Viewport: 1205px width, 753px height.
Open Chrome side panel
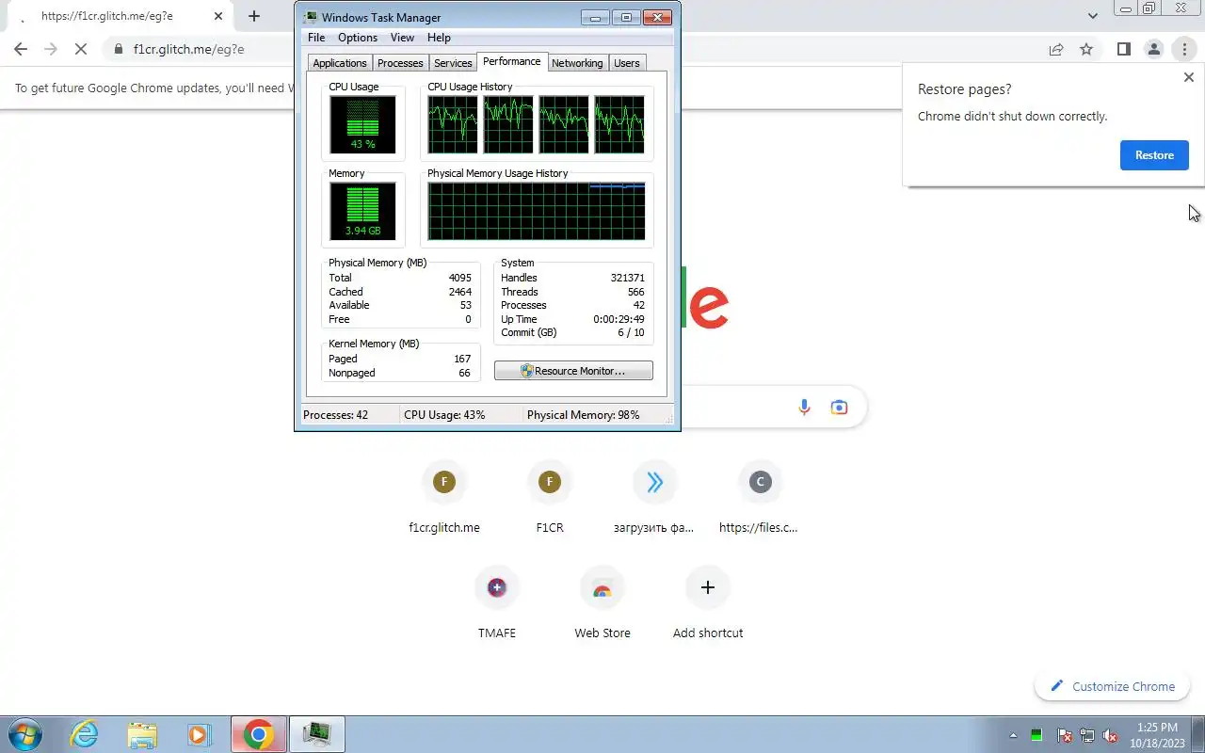[1123, 49]
